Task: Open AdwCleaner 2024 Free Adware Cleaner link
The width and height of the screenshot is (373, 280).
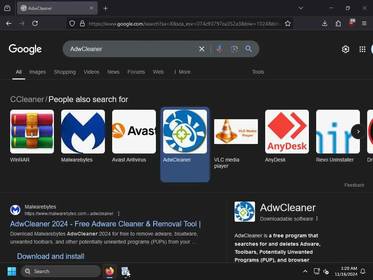Action: (x=105, y=224)
